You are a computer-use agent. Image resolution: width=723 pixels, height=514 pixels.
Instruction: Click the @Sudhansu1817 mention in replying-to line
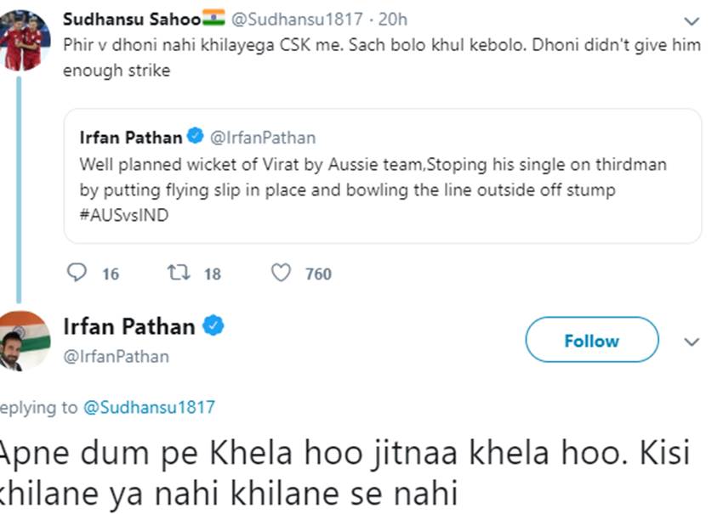(149, 407)
